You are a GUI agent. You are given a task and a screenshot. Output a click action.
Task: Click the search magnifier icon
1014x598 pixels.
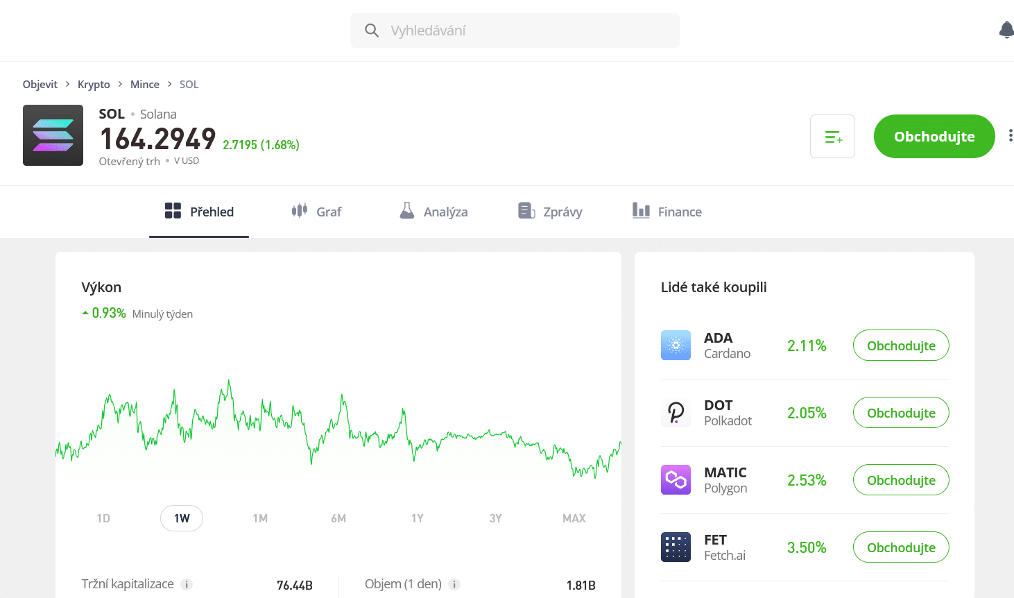coord(372,31)
